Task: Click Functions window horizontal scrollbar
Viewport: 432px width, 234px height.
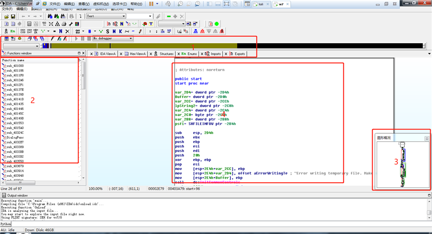Action: (40, 182)
